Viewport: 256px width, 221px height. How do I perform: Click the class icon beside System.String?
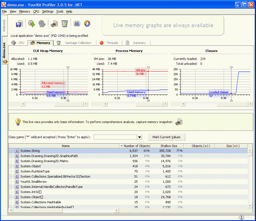17,151
